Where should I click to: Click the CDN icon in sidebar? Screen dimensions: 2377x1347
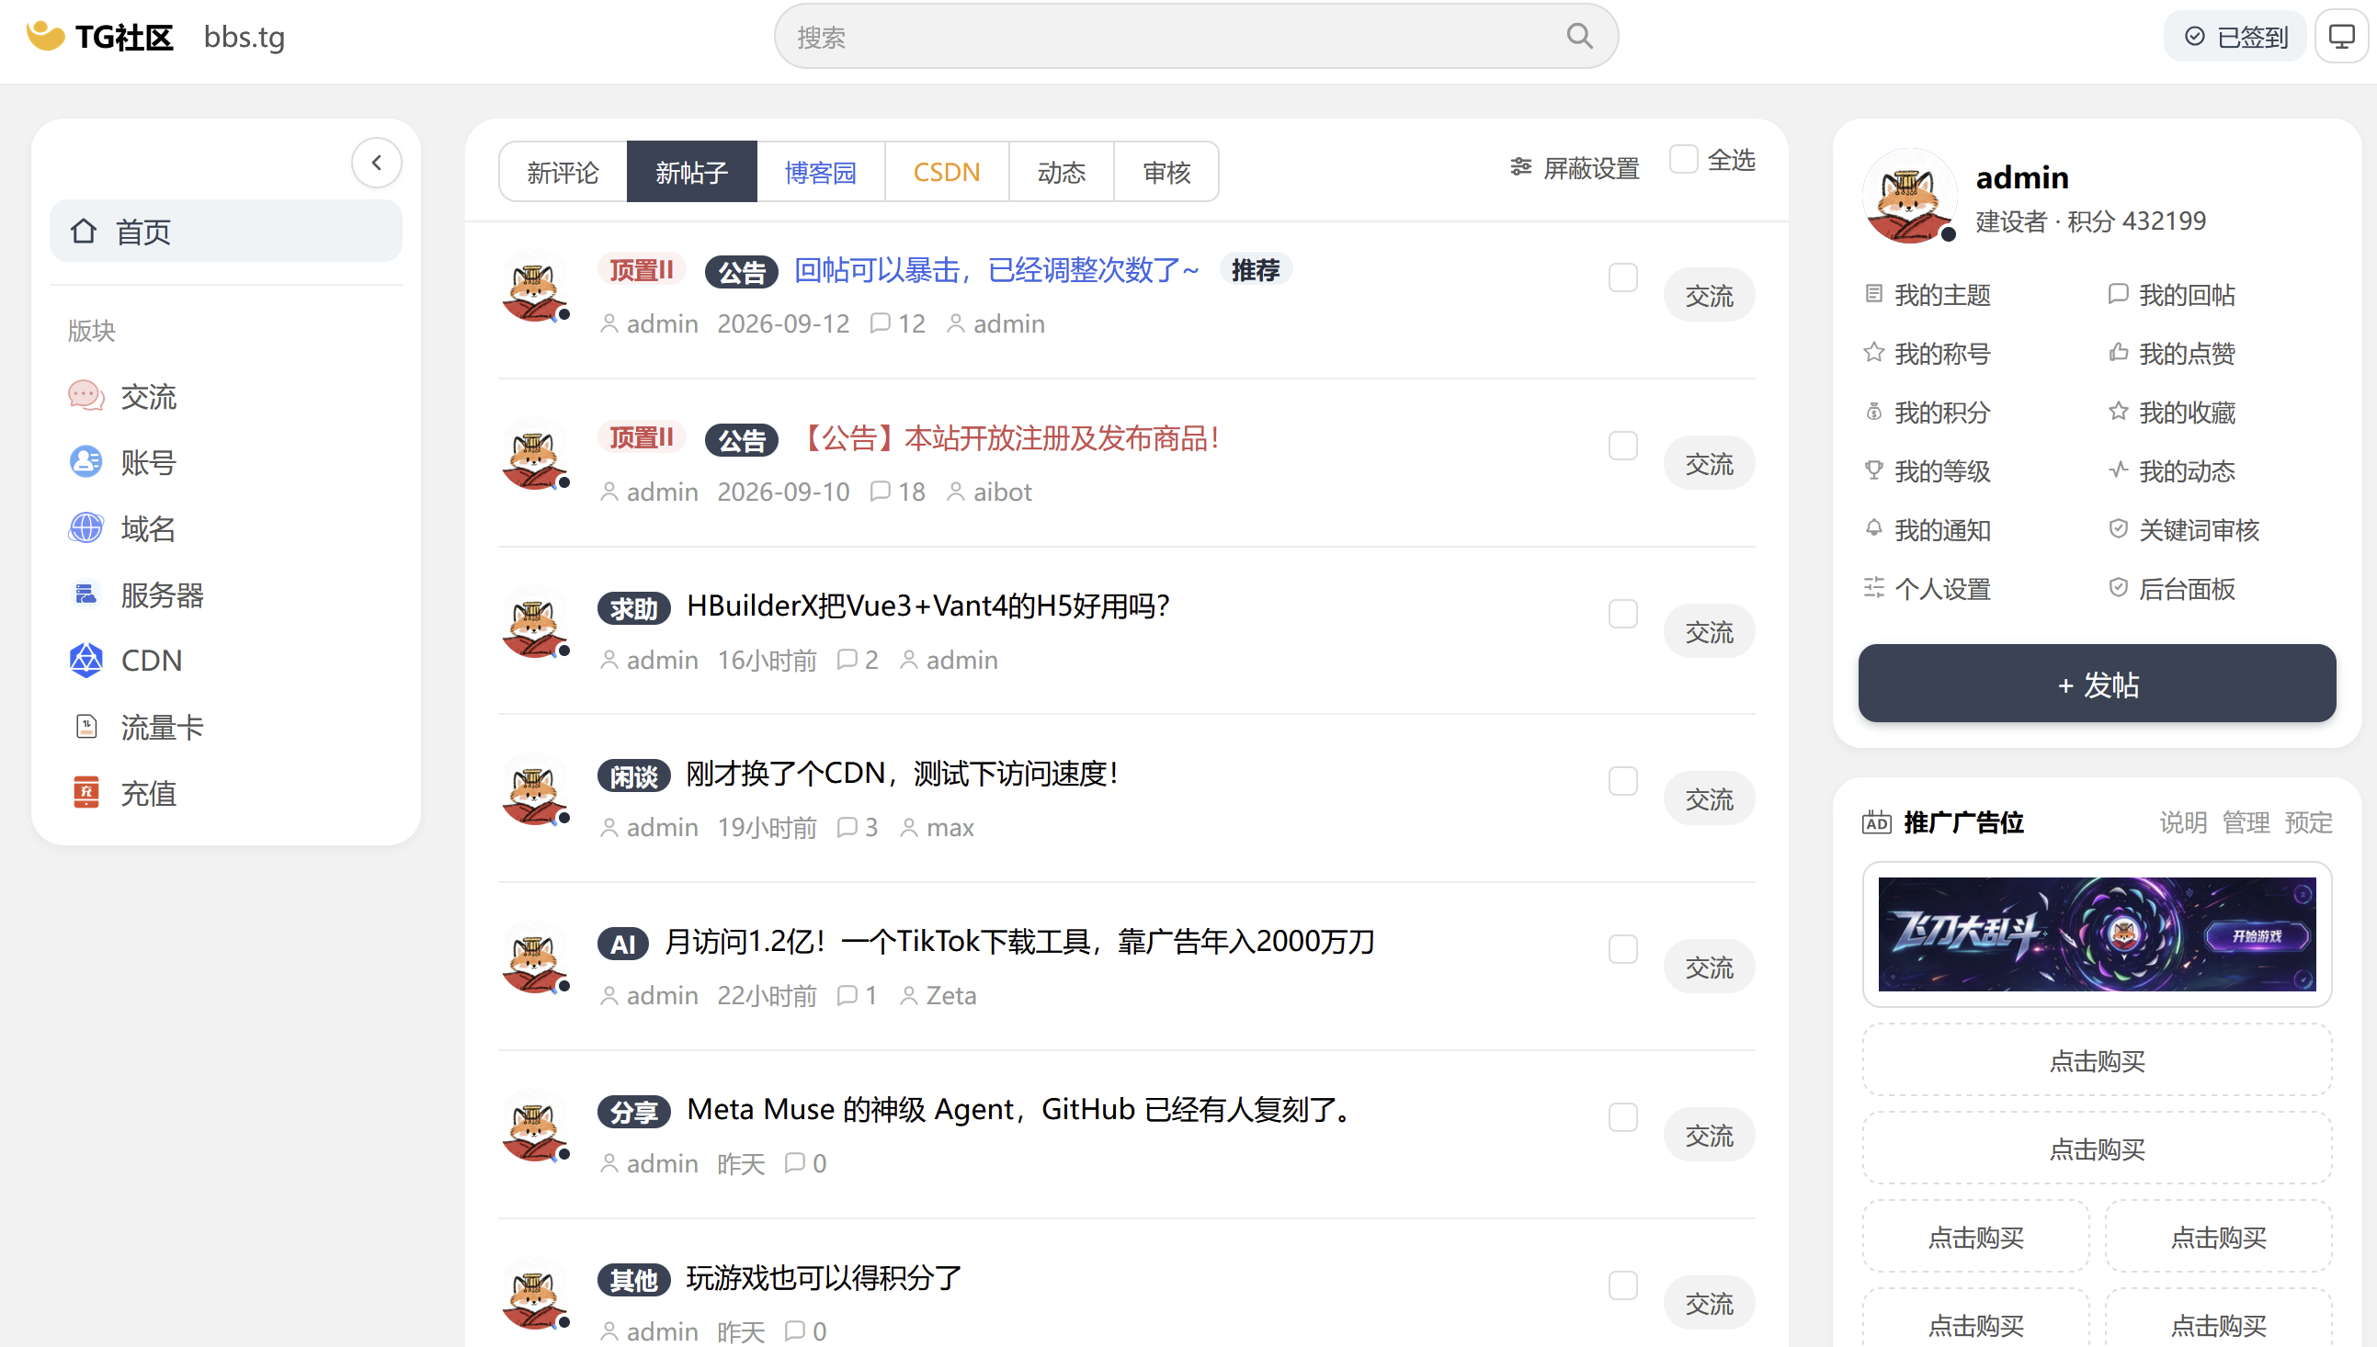(x=86, y=661)
